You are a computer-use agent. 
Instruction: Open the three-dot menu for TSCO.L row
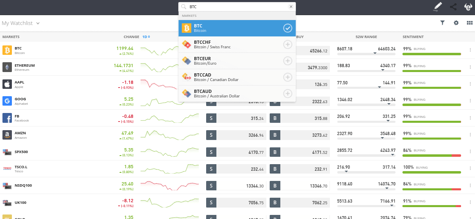(x=470, y=169)
